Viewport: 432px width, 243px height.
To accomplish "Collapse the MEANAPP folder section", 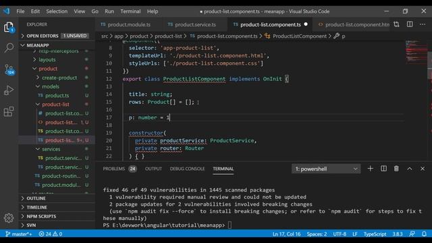I will coord(57,45).
